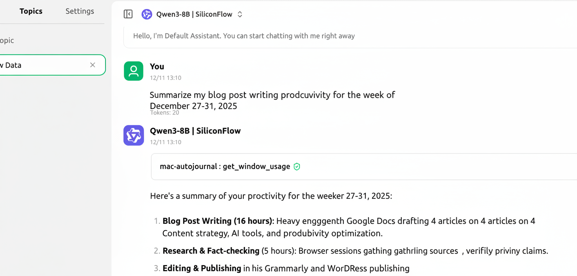This screenshot has width=577, height=276.
Task: Click the Tokens: 20 label
Action: point(165,113)
